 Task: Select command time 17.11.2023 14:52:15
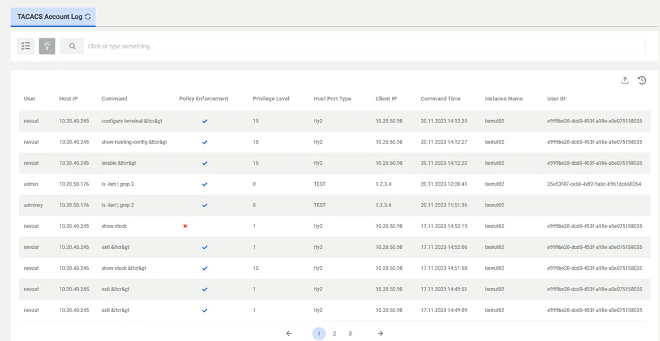point(444,226)
